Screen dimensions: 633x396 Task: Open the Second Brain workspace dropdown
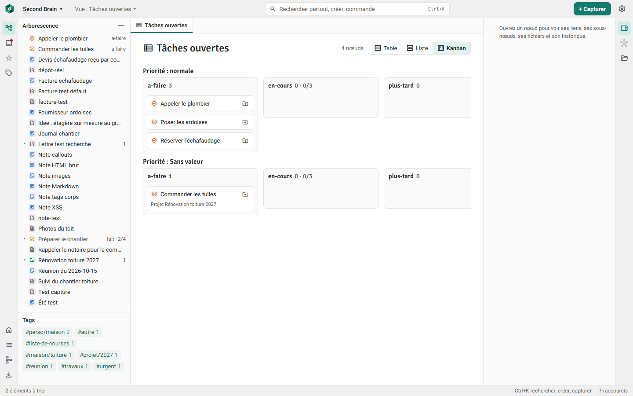tap(43, 9)
